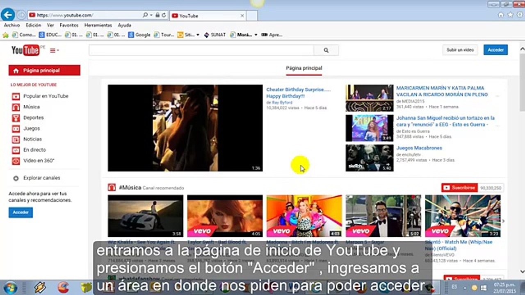Open the #Música channel heading
Screen dimensions: 525x295
pos(130,188)
